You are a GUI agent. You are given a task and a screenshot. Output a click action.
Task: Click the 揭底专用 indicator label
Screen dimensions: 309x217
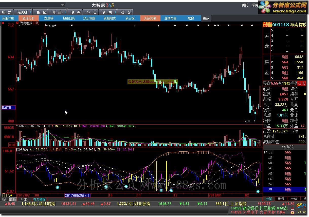22,149
